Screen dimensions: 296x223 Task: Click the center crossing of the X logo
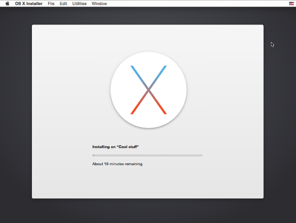[148, 90]
